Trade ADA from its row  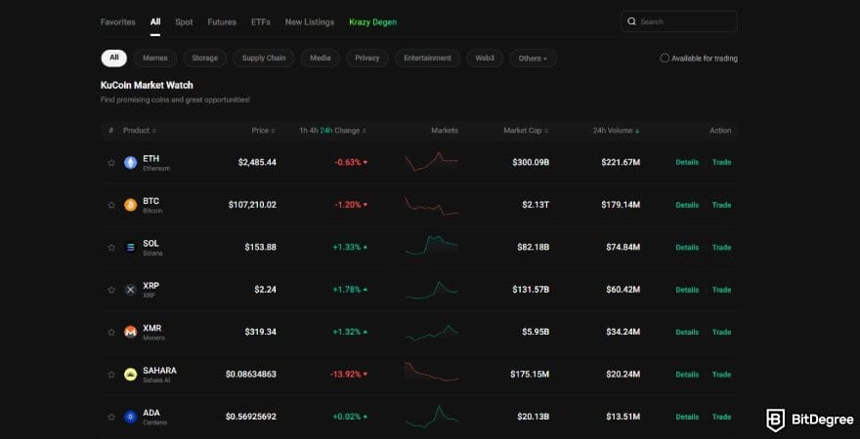pos(721,418)
